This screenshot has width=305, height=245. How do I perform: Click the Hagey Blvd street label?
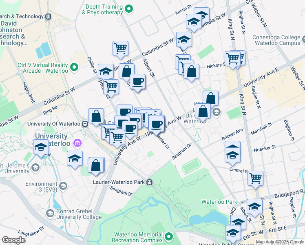coord(29,92)
